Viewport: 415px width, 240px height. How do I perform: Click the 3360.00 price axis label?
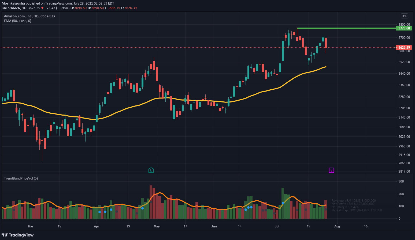[x=404, y=85]
